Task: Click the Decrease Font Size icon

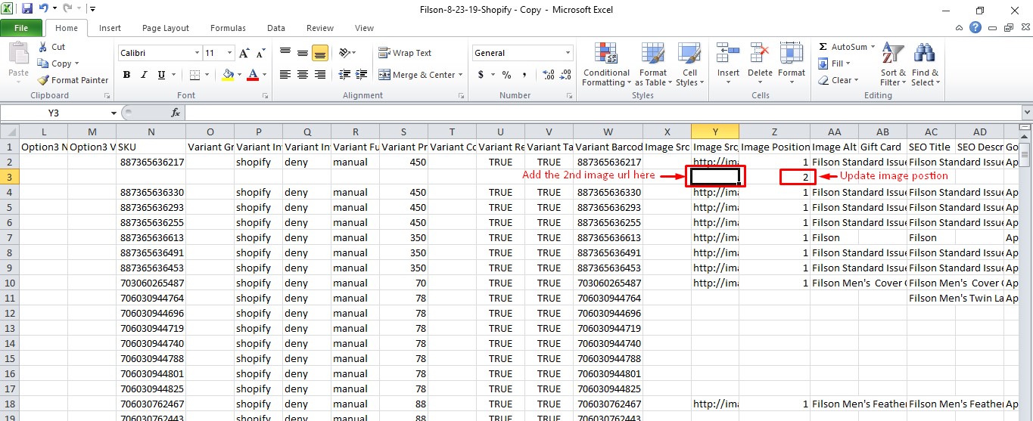Action: [x=260, y=53]
